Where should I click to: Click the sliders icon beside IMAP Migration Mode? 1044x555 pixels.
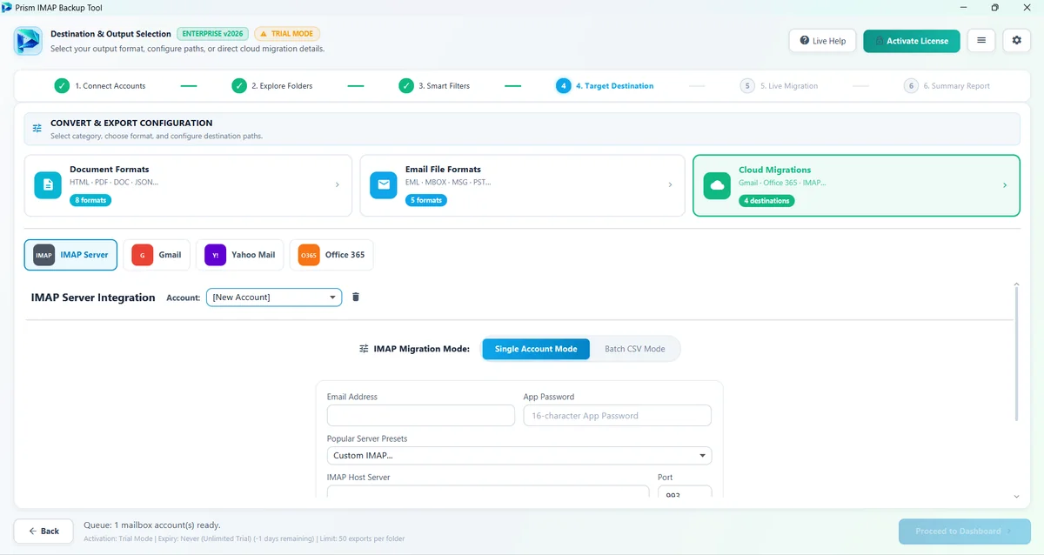pyautogui.click(x=365, y=349)
